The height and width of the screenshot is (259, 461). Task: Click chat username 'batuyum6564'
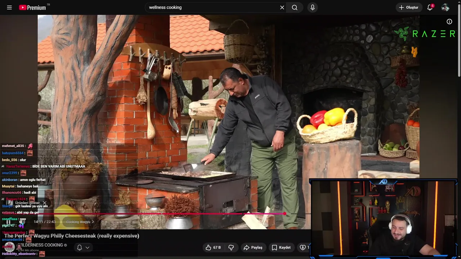(x=13, y=153)
